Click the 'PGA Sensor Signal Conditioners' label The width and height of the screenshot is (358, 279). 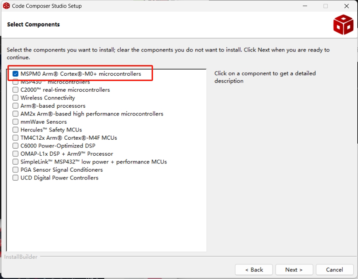click(x=62, y=170)
